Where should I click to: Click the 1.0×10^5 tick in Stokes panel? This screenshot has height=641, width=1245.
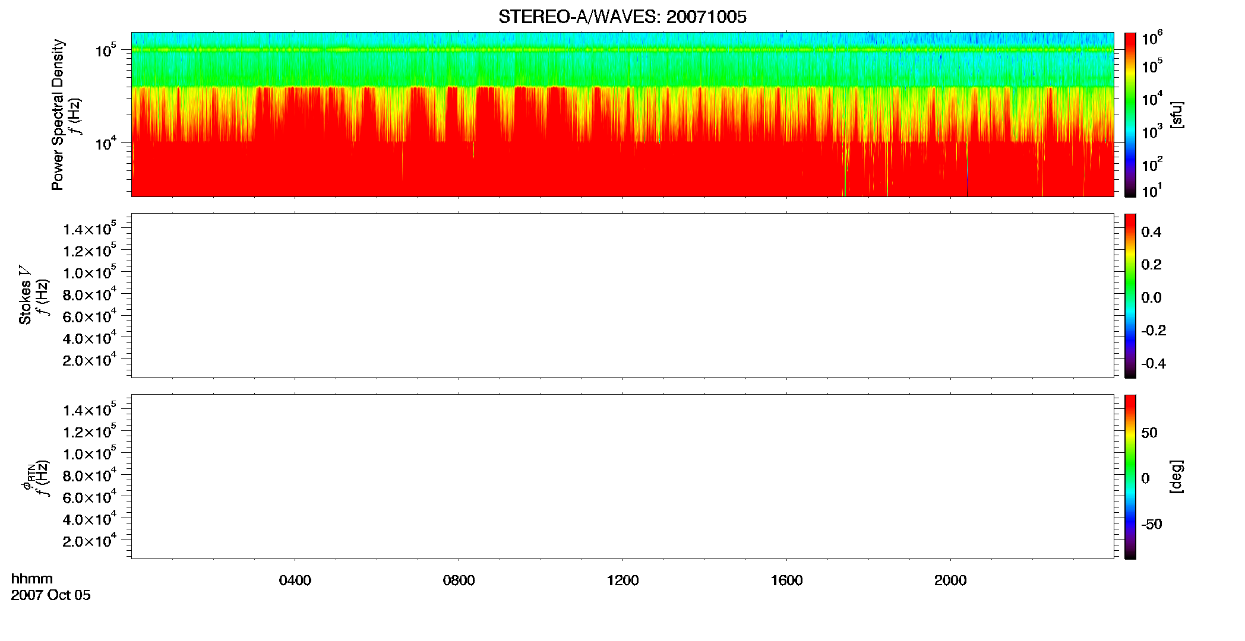90,272
